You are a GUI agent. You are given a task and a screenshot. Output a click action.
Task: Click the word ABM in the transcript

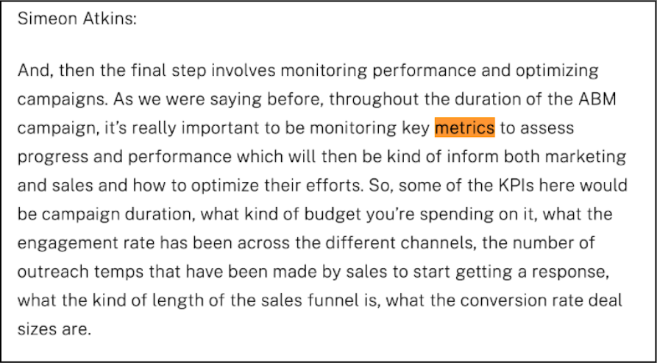600,99
